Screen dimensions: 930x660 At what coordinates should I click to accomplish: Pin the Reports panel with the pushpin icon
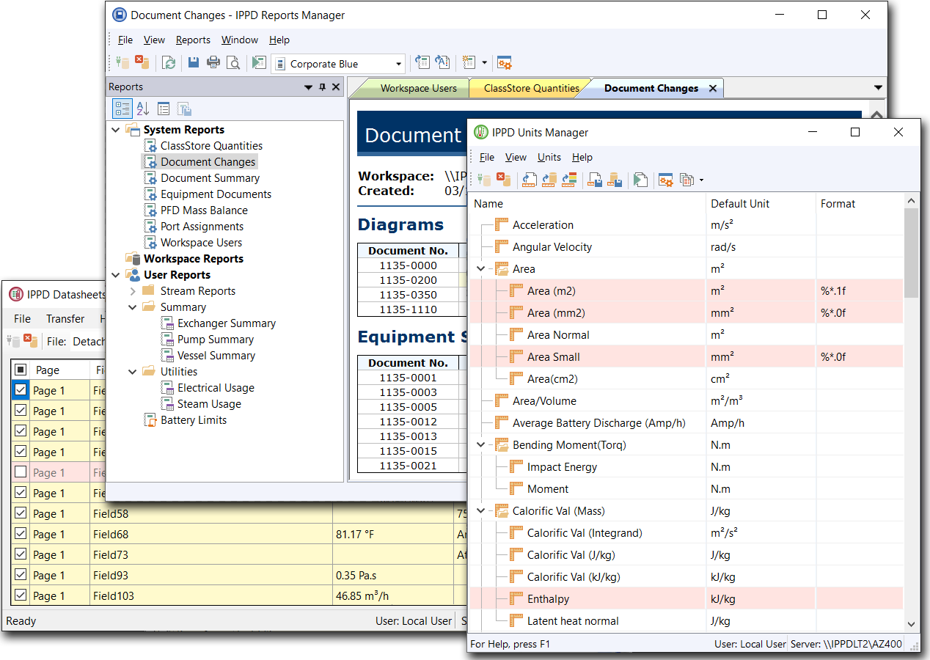pos(322,87)
